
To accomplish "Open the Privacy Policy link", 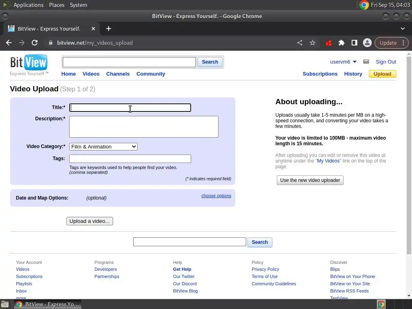I will click(265, 269).
